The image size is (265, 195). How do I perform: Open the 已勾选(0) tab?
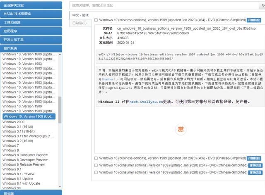79,23
